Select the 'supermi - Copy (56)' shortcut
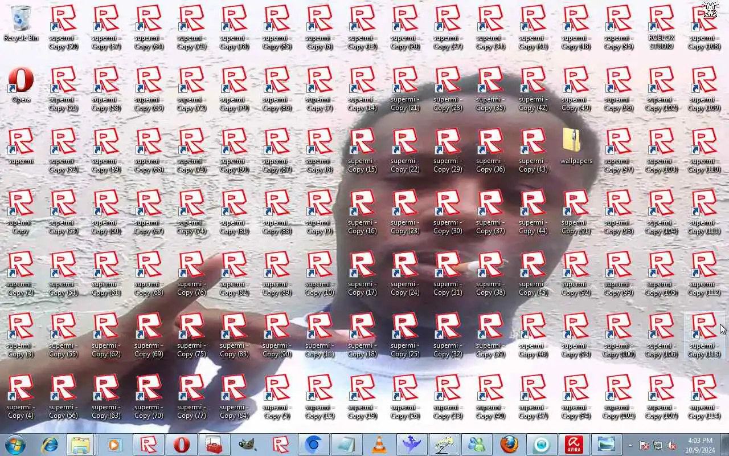Screen dimensions: 729x456 pos(64,397)
